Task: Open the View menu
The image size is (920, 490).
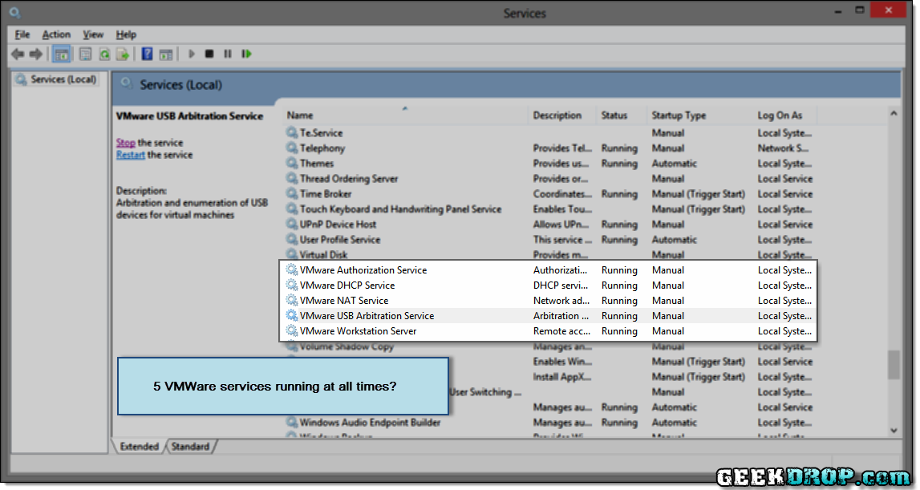Action: coord(93,34)
